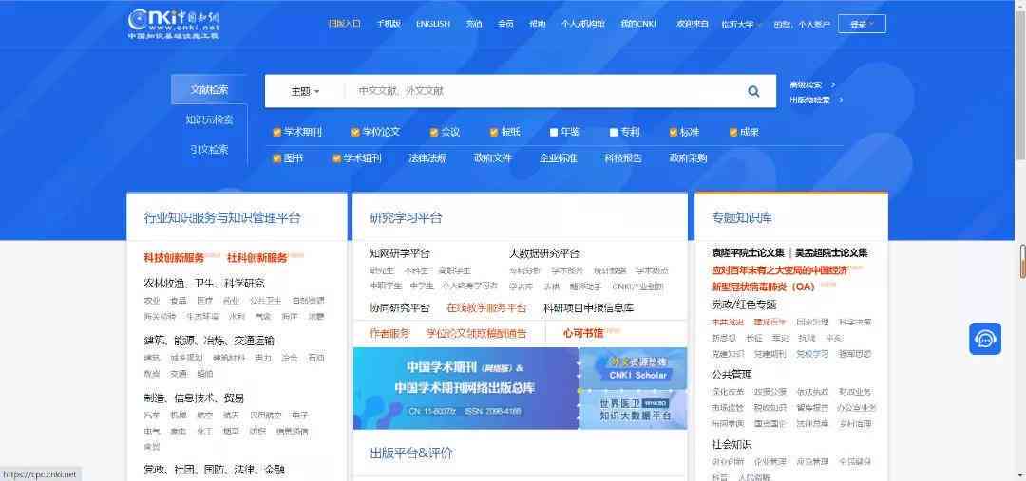Toggle the 学位论文 checkbox
Screen dimensions: 1026x481
355,132
